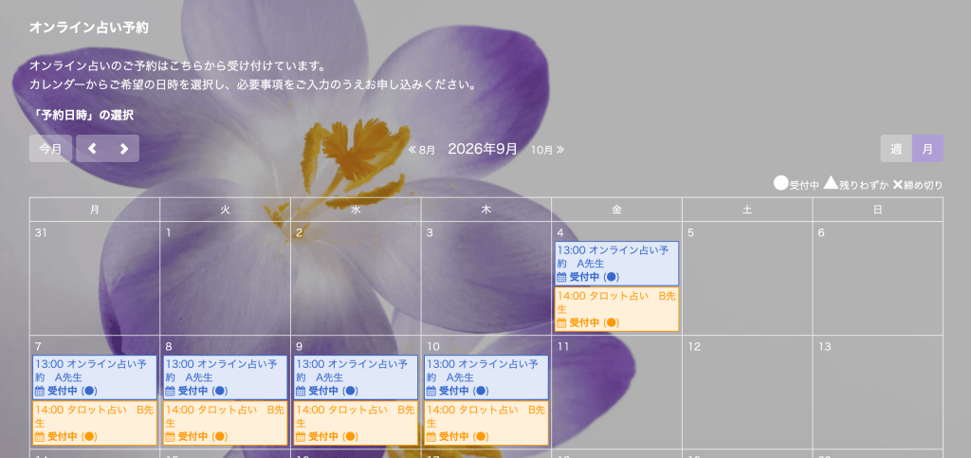Viewport: 971px width, 458px height.
Task: Click calendar icon in Sept 4 tarot event
Action: click(561, 322)
